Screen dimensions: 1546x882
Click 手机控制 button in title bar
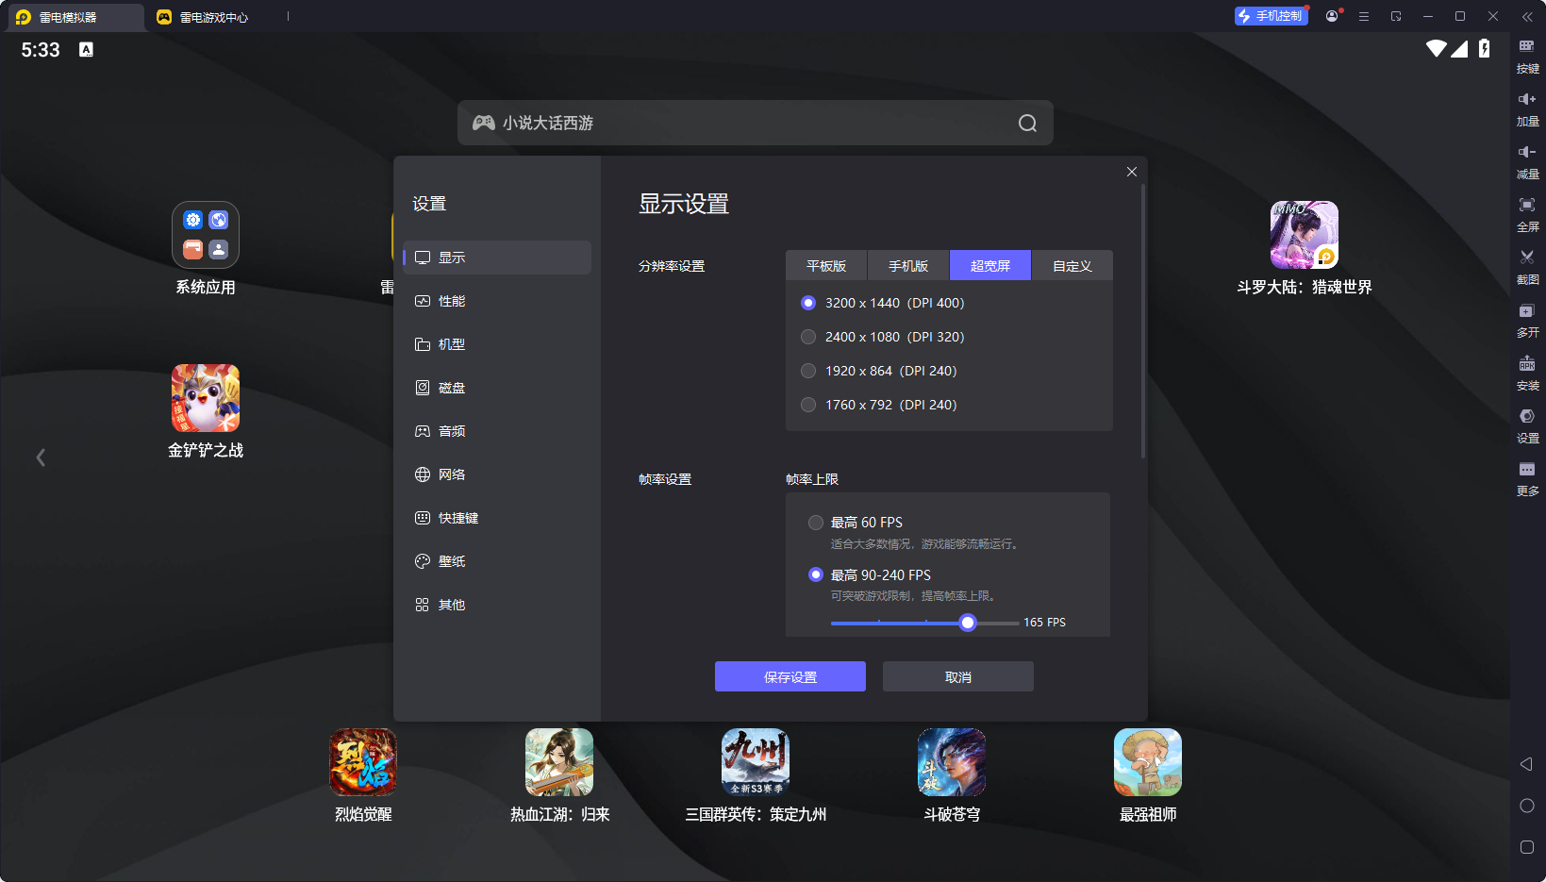[1272, 16]
